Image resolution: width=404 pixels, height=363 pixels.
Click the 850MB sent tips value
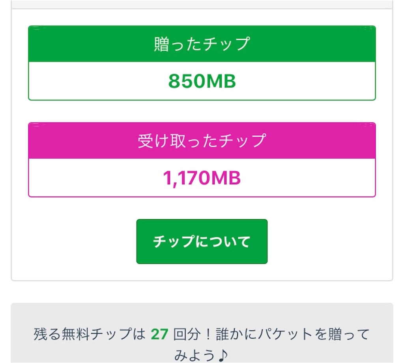point(202,81)
